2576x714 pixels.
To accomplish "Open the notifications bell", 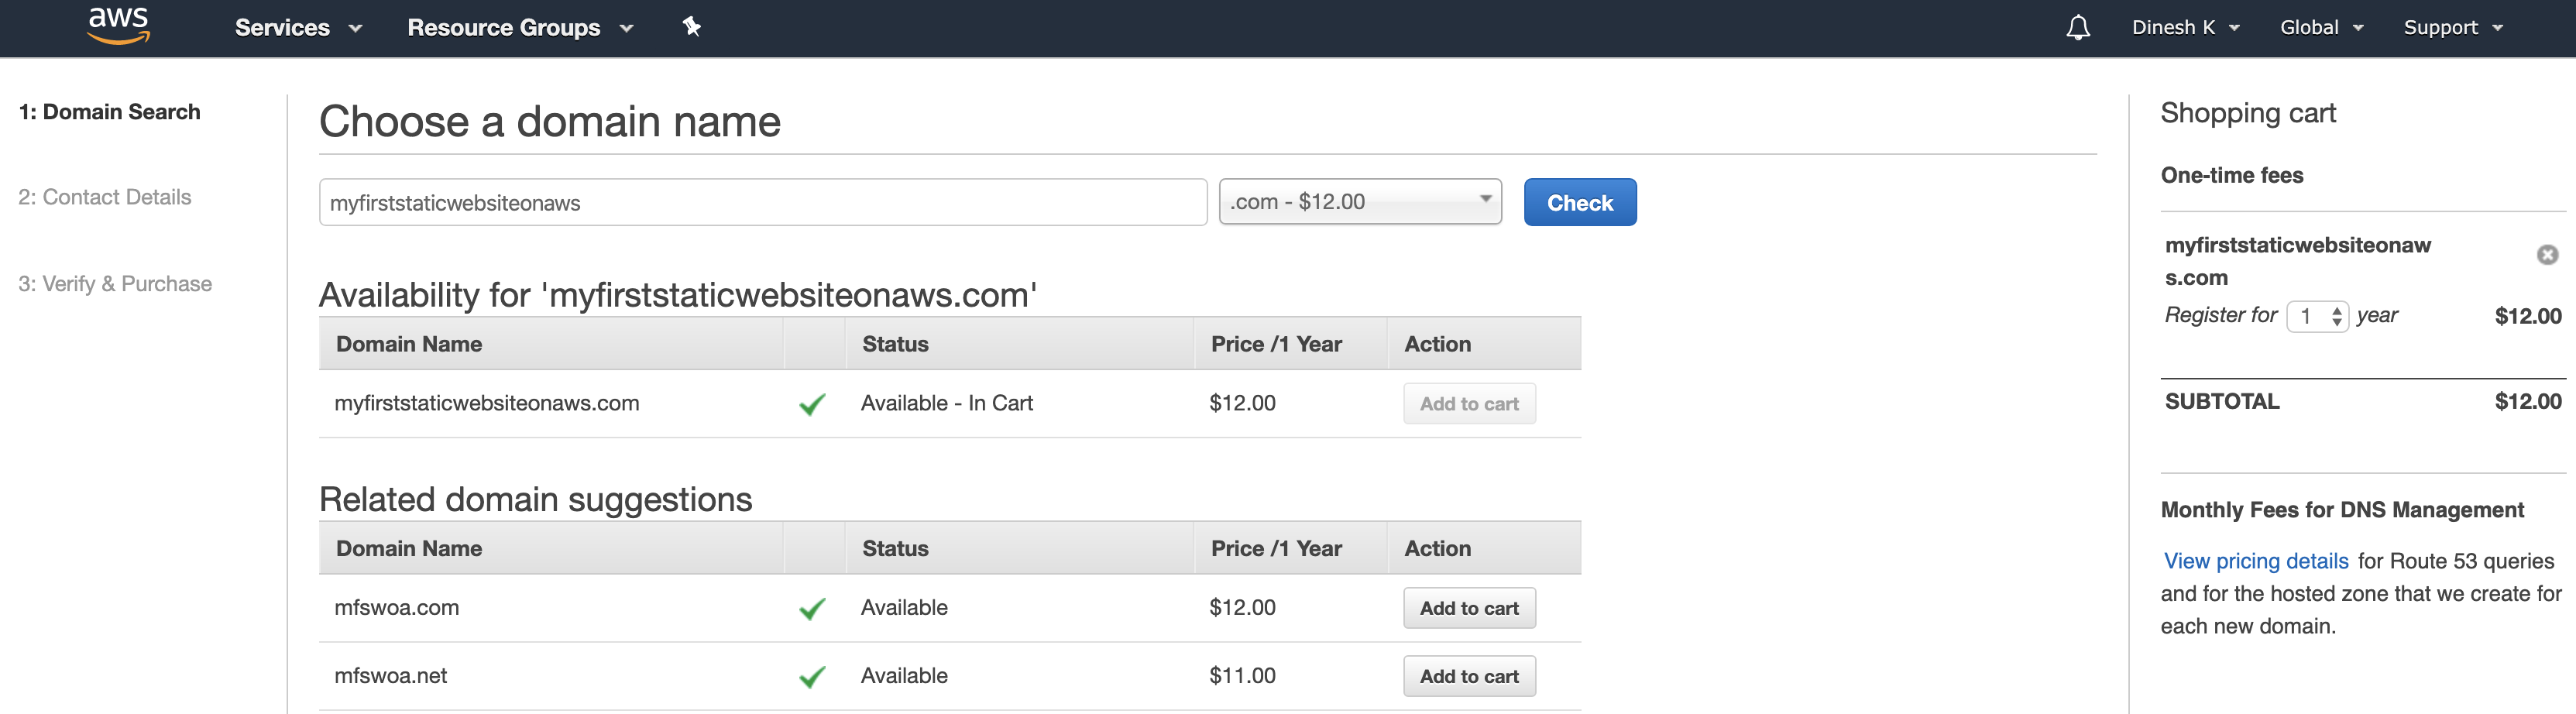I will point(2078,28).
